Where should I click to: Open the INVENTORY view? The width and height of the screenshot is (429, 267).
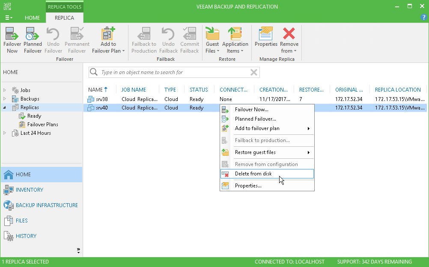click(42, 190)
